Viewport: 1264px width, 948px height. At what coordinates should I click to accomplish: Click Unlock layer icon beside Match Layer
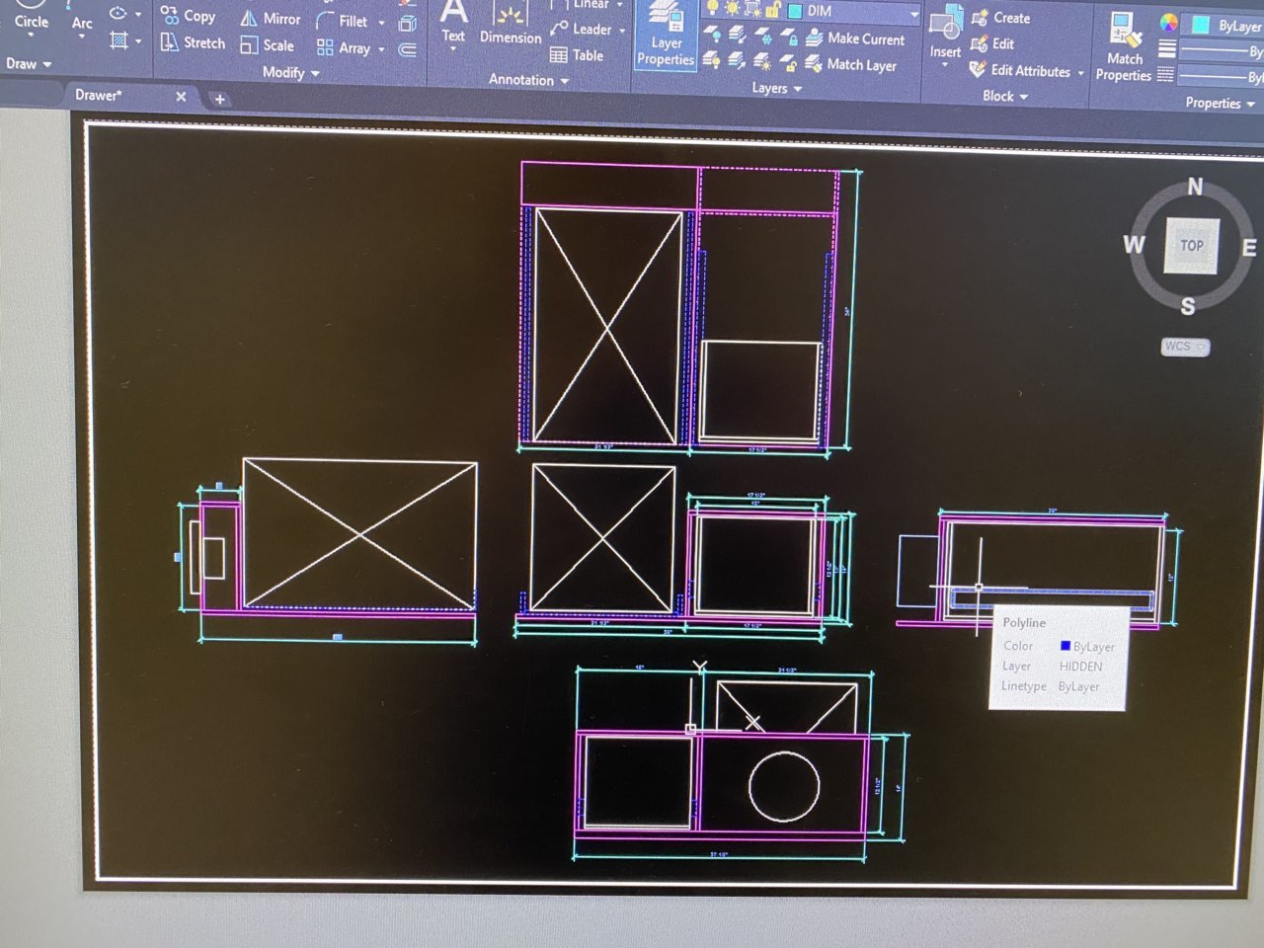[788, 63]
